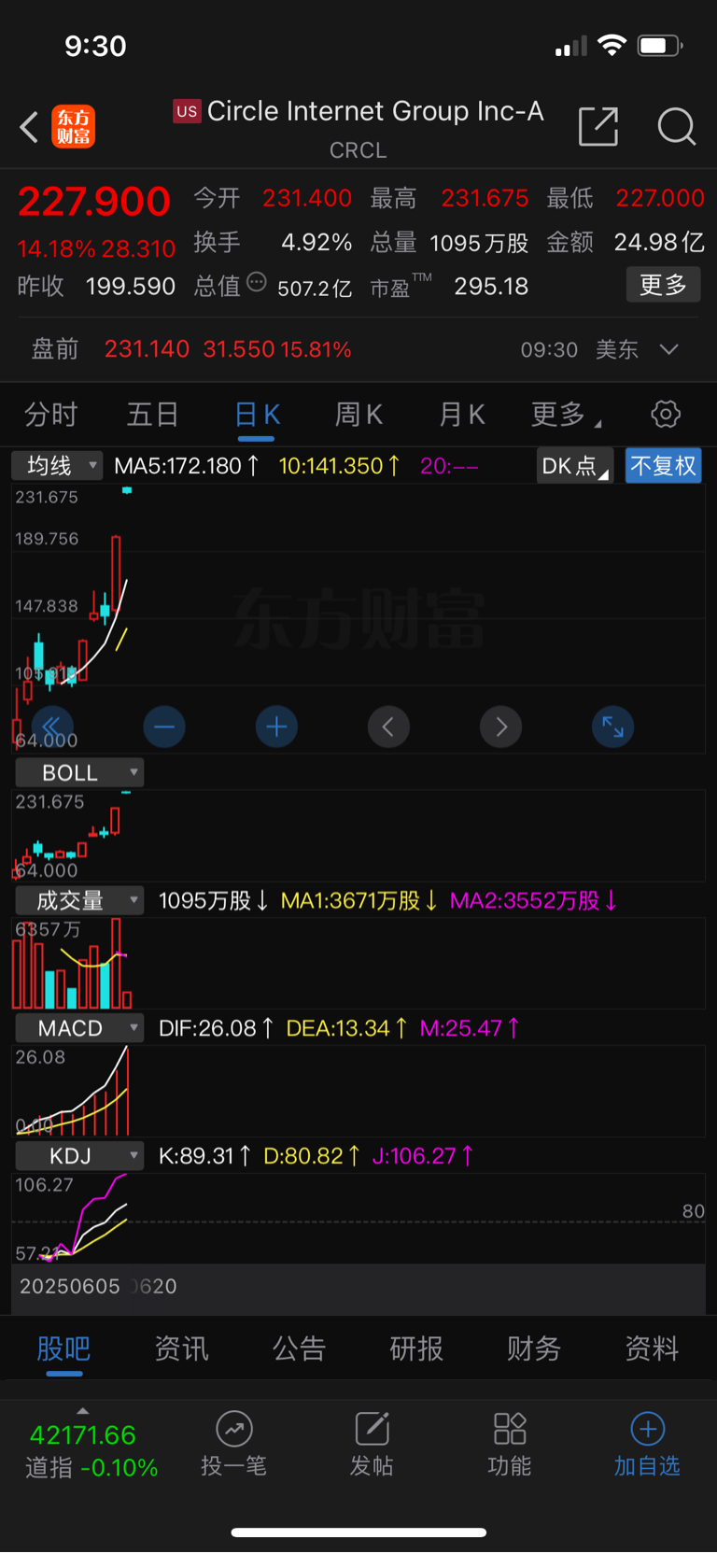Open the search magnifier icon

click(677, 126)
